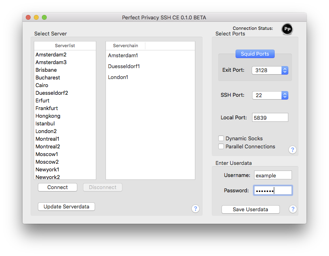Open the SSH Port dropdown

pos(270,95)
